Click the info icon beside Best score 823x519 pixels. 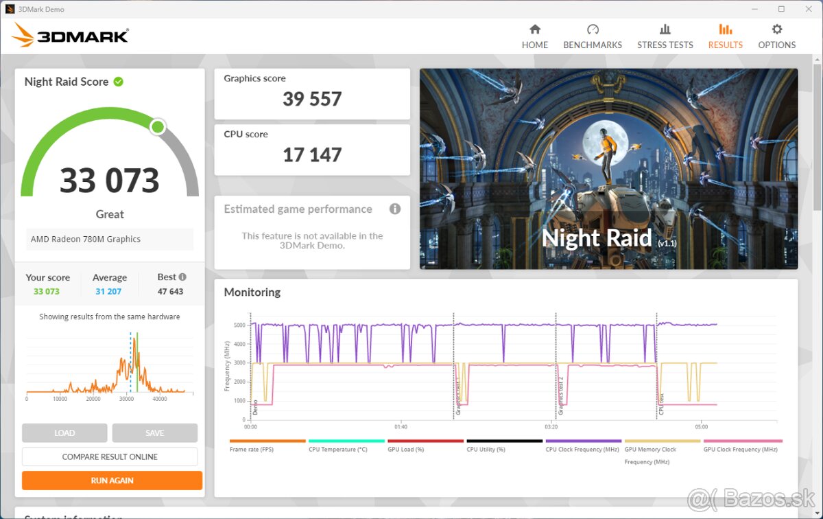click(182, 277)
